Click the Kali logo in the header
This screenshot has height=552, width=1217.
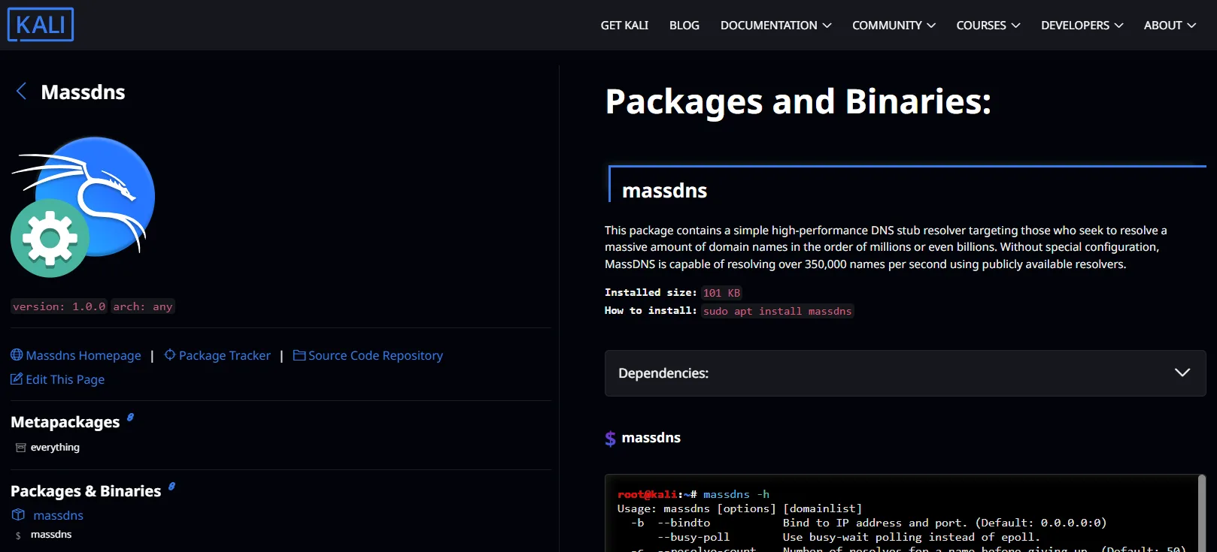[x=41, y=25]
